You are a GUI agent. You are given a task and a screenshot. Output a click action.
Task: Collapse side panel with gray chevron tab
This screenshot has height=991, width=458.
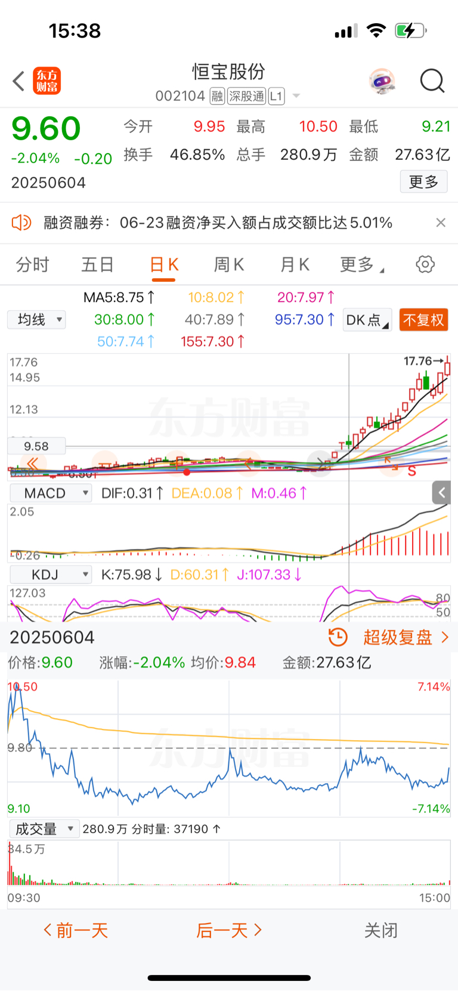tap(441, 492)
